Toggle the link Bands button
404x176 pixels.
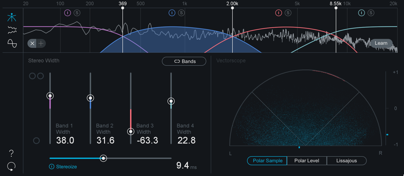point(184,61)
